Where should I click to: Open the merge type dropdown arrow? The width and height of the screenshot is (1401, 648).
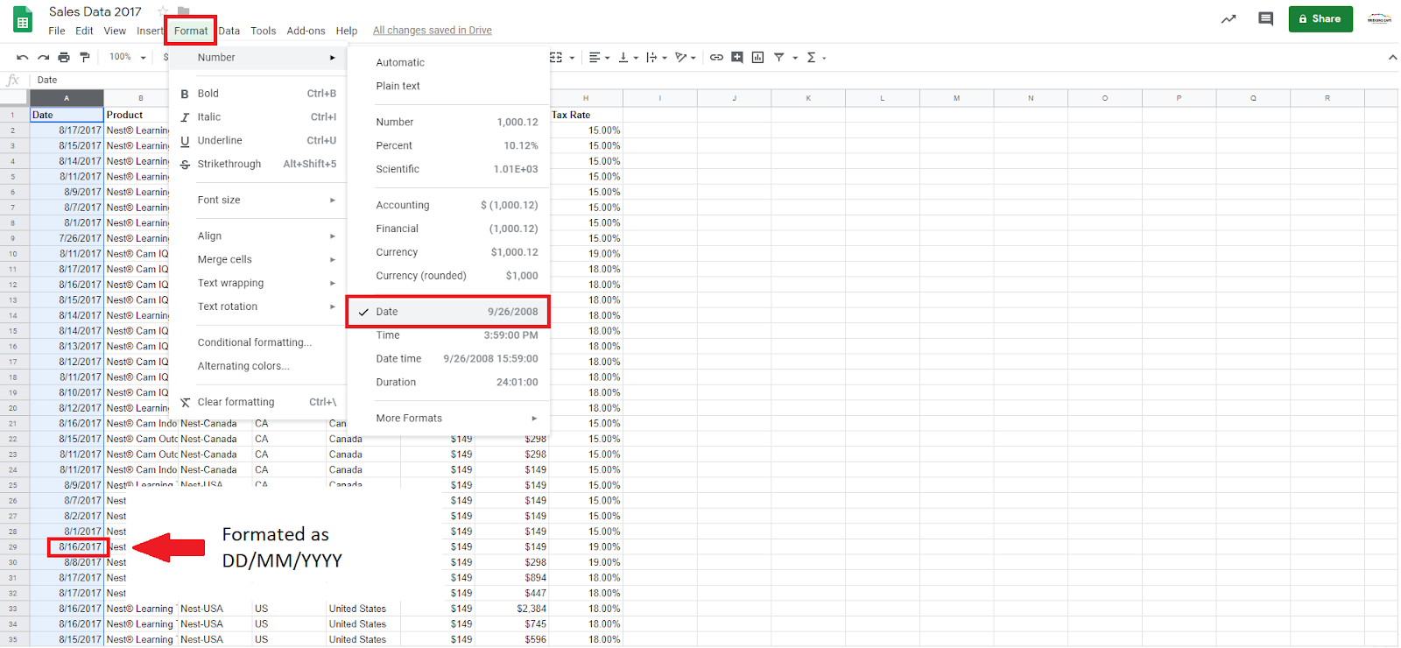click(572, 58)
